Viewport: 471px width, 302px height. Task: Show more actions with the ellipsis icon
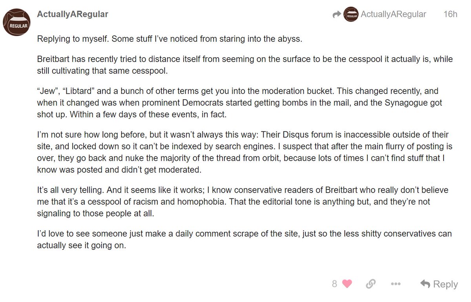tap(395, 284)
